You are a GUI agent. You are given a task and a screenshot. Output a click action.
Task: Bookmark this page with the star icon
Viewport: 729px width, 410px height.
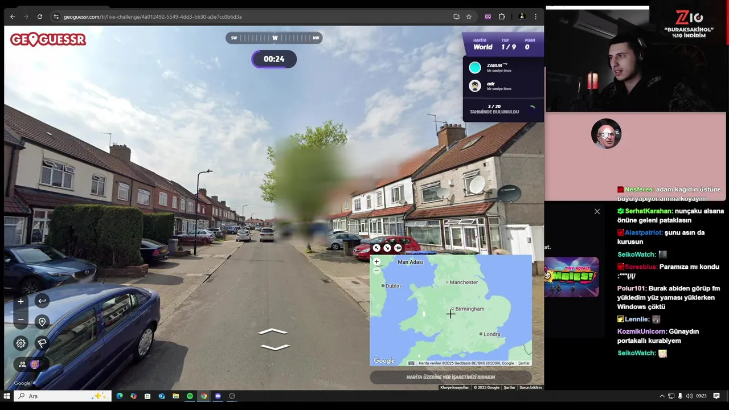point(469,17)
